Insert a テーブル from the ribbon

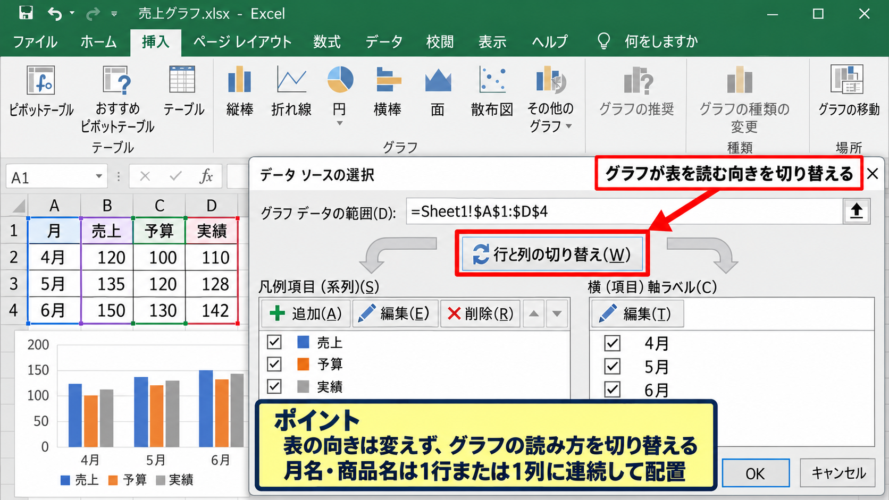183,90
